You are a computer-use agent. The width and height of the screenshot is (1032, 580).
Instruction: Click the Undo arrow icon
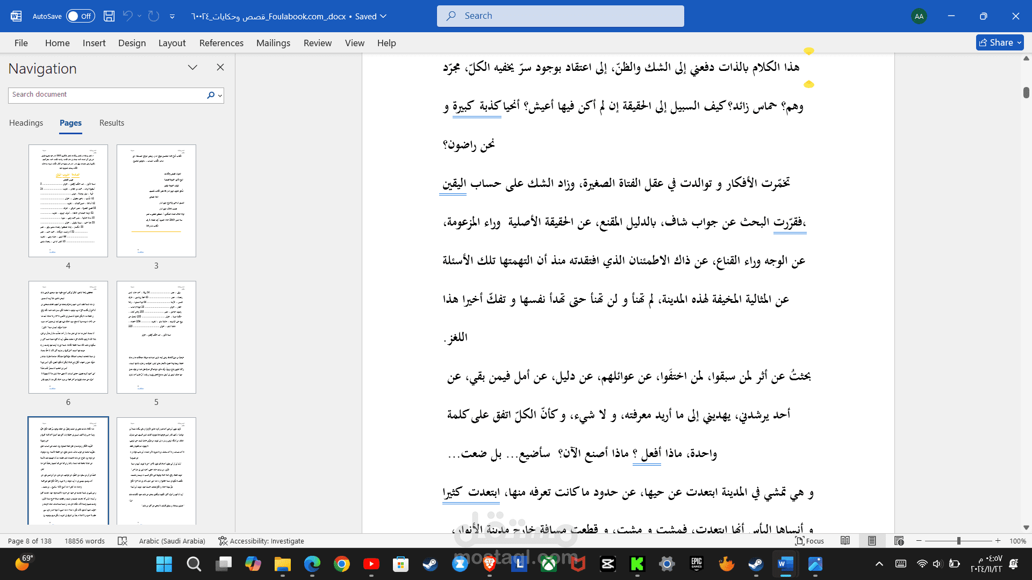(x=128, y=16)
